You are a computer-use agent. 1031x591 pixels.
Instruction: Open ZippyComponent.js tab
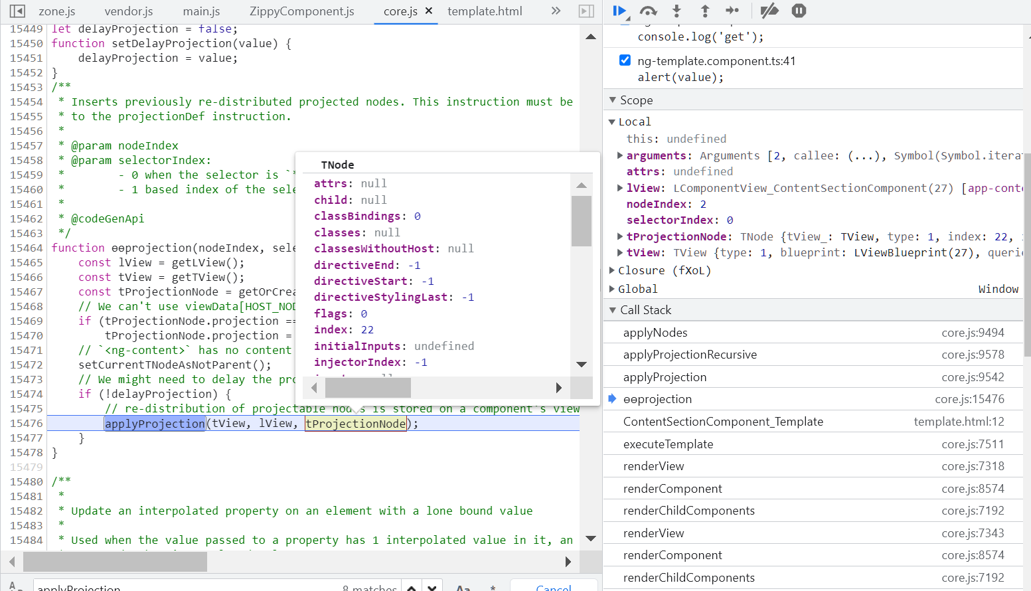click(x=302, y=11)
